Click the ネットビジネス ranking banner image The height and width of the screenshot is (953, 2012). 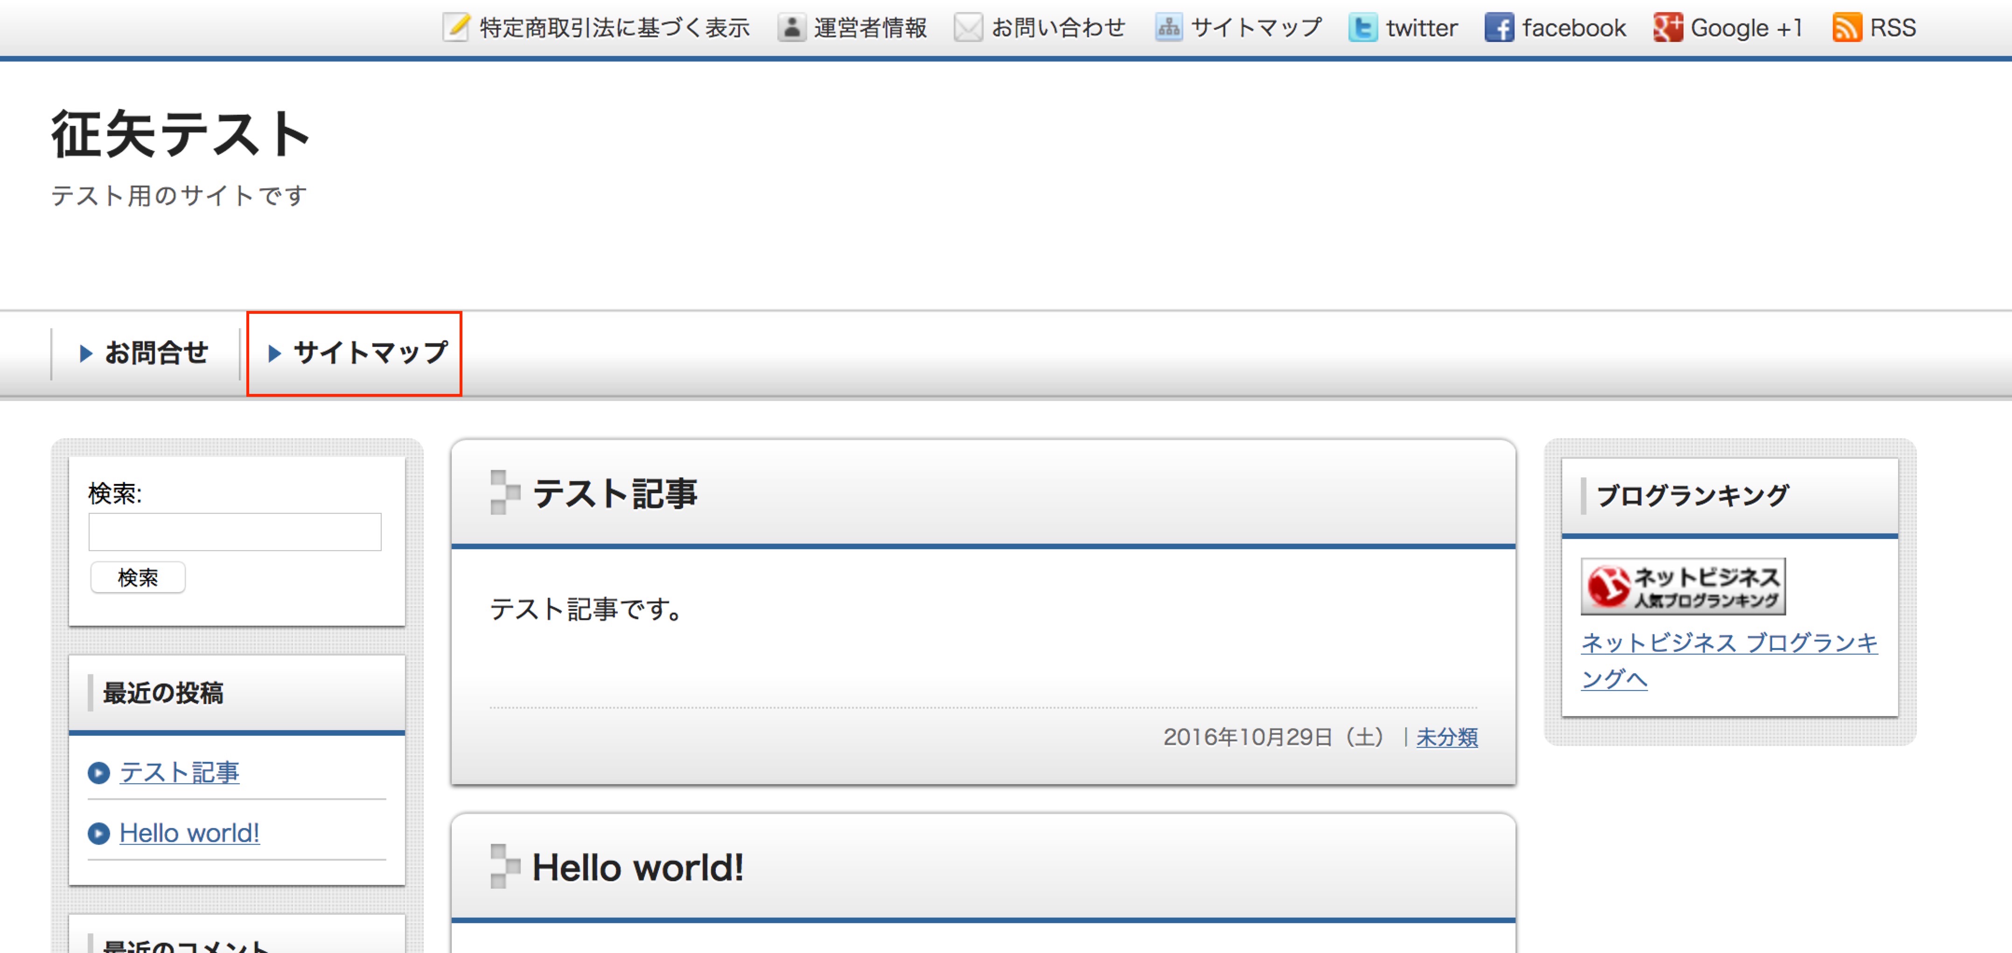point(1683,586)
